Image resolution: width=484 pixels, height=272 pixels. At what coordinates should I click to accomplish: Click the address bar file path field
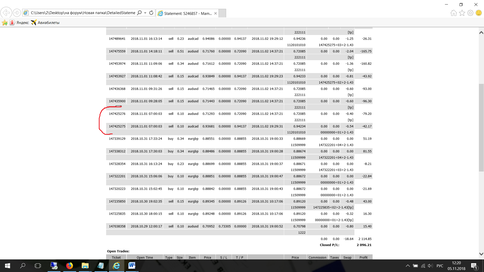tap(83, 13)
